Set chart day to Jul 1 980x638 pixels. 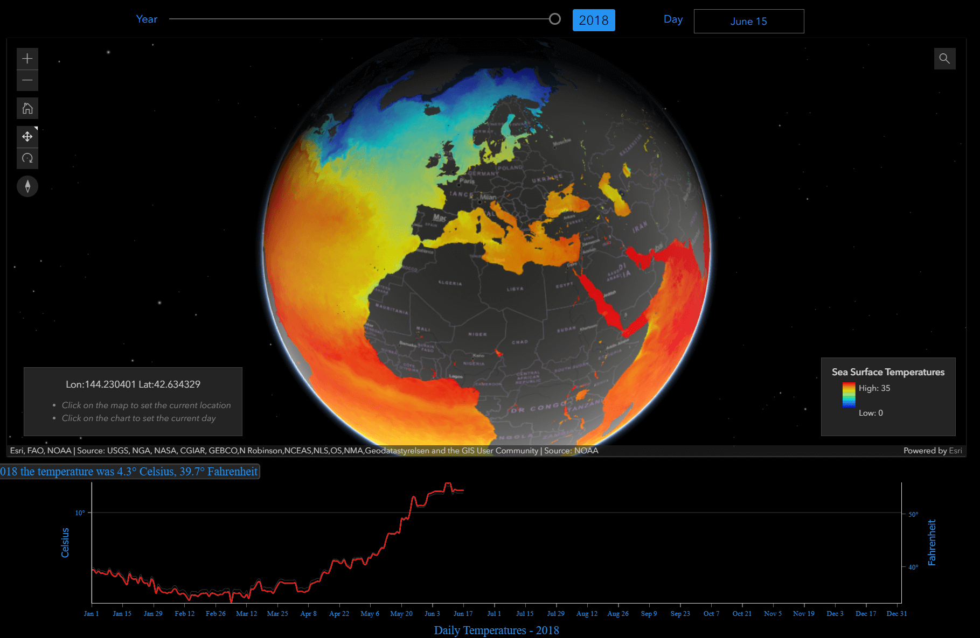point(494,613)
